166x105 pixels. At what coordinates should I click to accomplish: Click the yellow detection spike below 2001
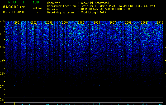(x=15, y=103)
